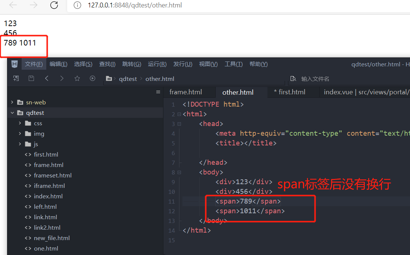Select the css folder
410x255 pixels.
pos(38,123)
